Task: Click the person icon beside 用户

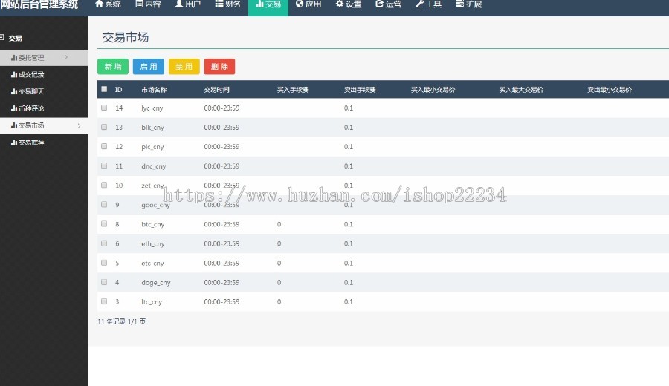Action: pos(179,4)
